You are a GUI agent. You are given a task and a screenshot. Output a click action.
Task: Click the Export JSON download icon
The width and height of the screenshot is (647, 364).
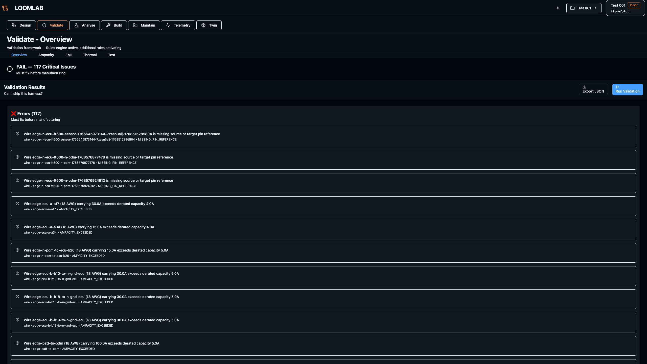pos(585,87)
